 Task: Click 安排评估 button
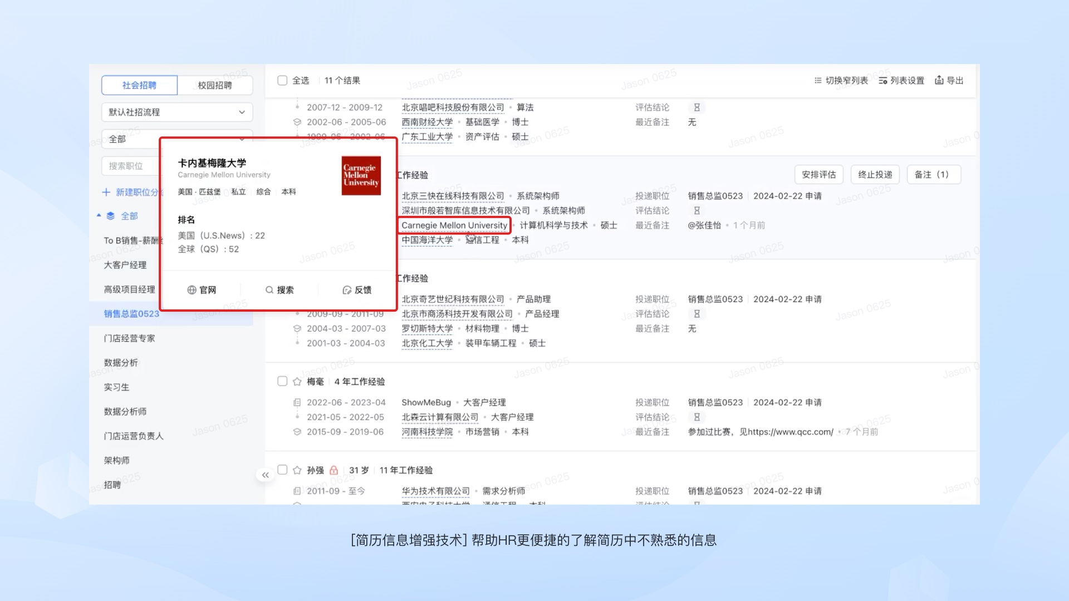click(x=818, y=174)
